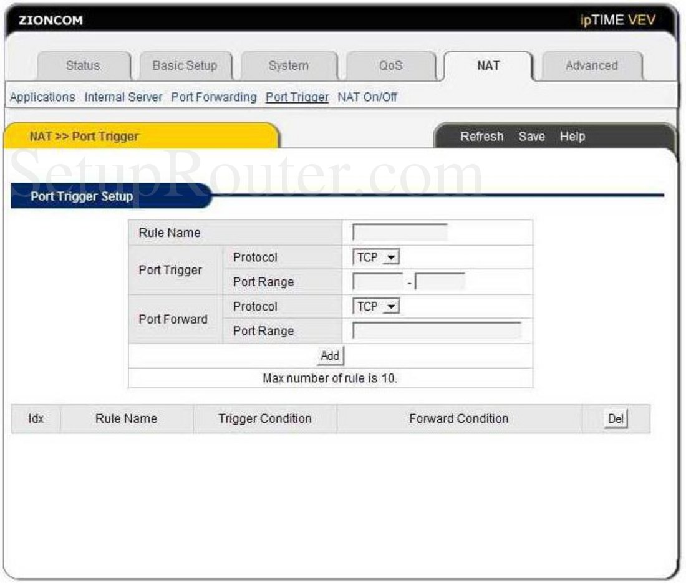Open the System tab
Image resolution: width=686 pixels, height=583 pixels.
[288, 65]
